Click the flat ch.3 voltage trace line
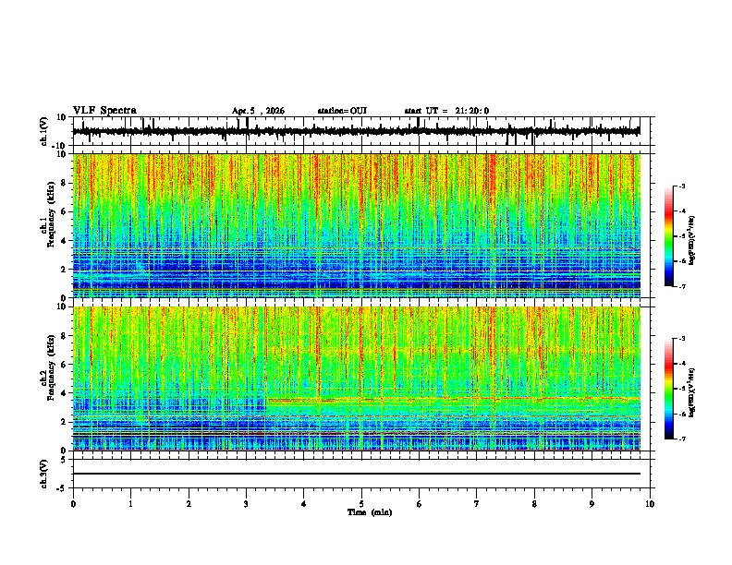Image resolution: width=732 pixels, height=565 pixels. pyautogui.click(x=357, y=474)
